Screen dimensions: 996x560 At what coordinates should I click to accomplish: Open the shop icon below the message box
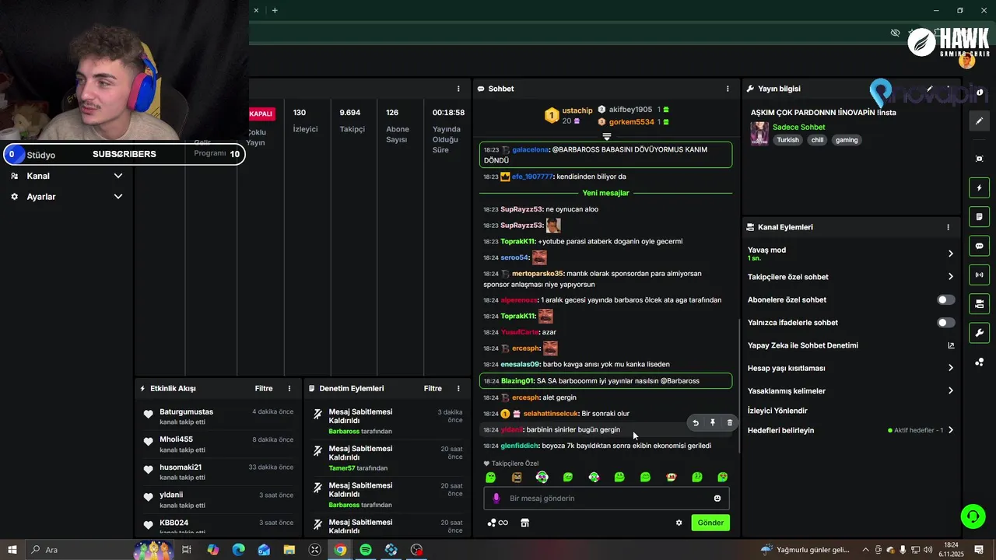point(524,523)
